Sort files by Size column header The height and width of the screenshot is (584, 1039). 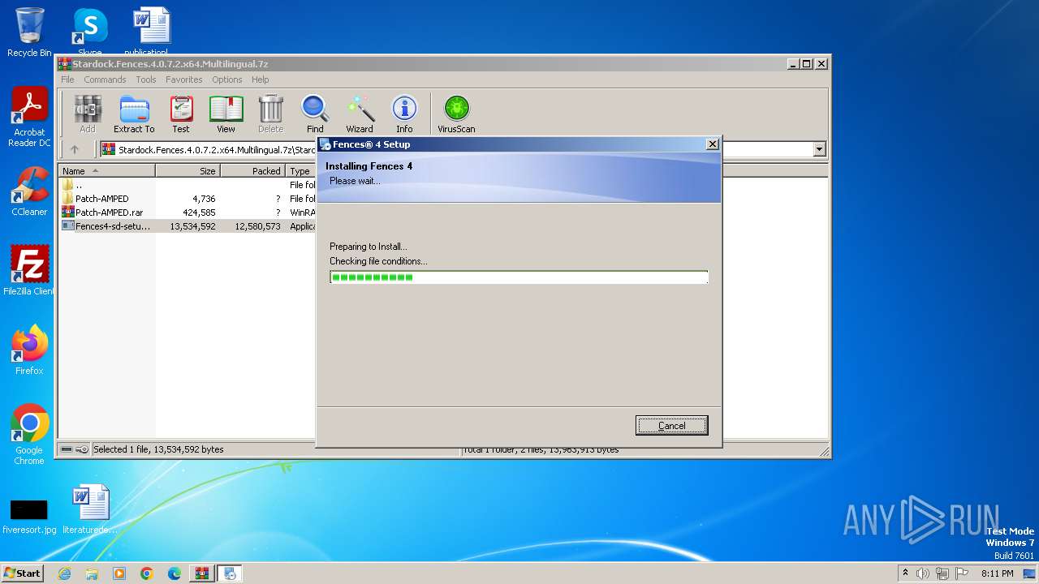(x=188, y=171)
